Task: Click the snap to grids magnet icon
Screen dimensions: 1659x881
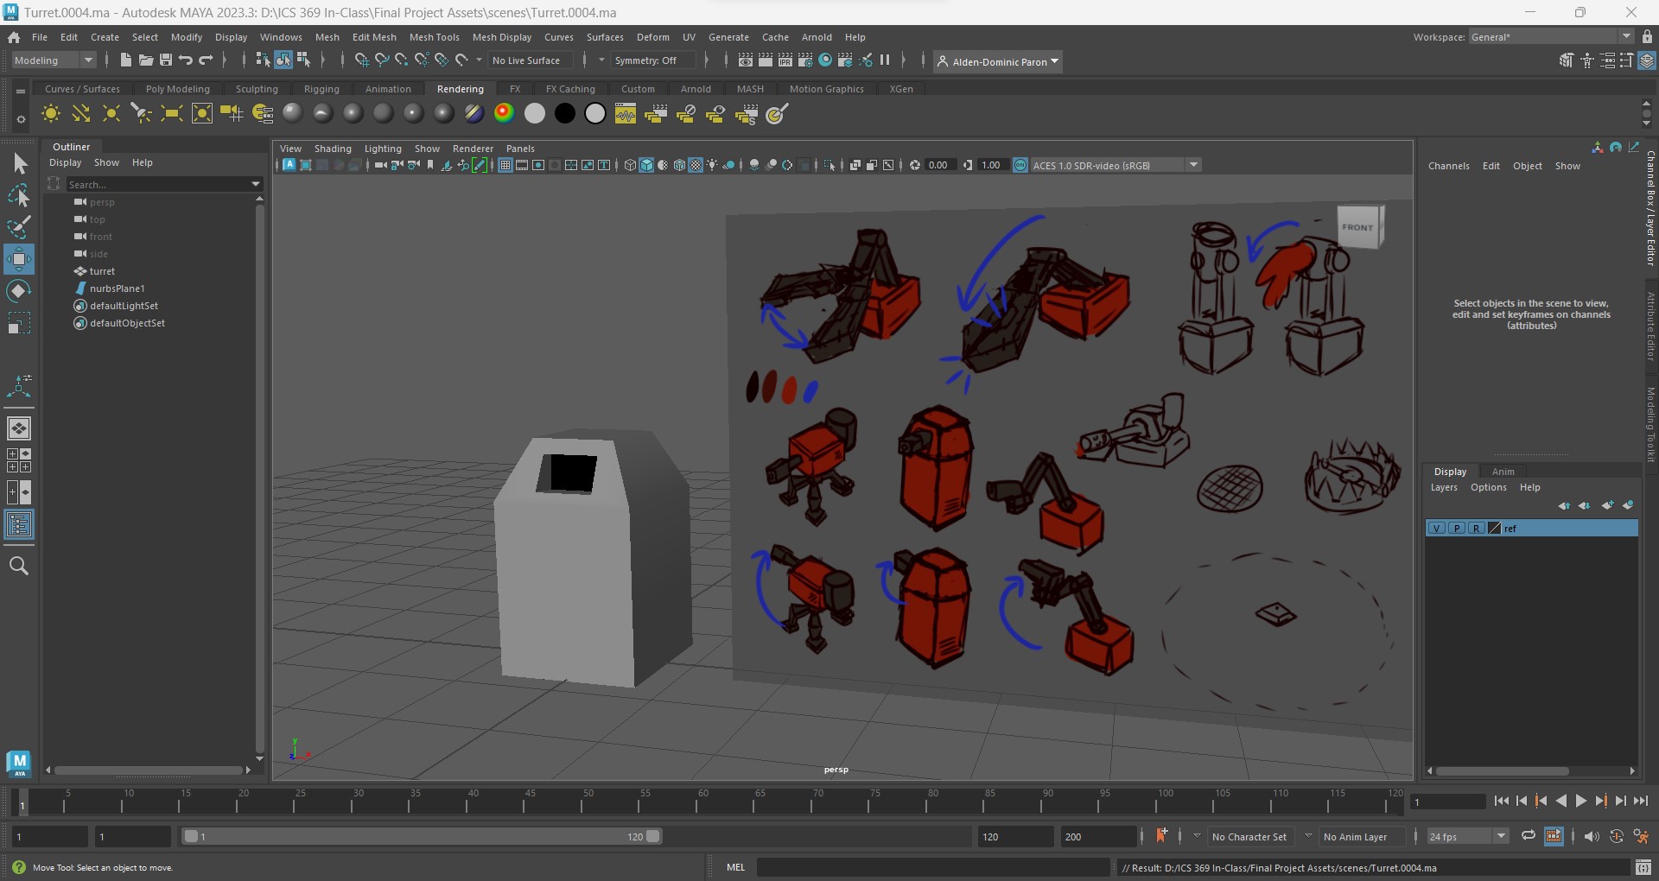Action: coord(361,60)
